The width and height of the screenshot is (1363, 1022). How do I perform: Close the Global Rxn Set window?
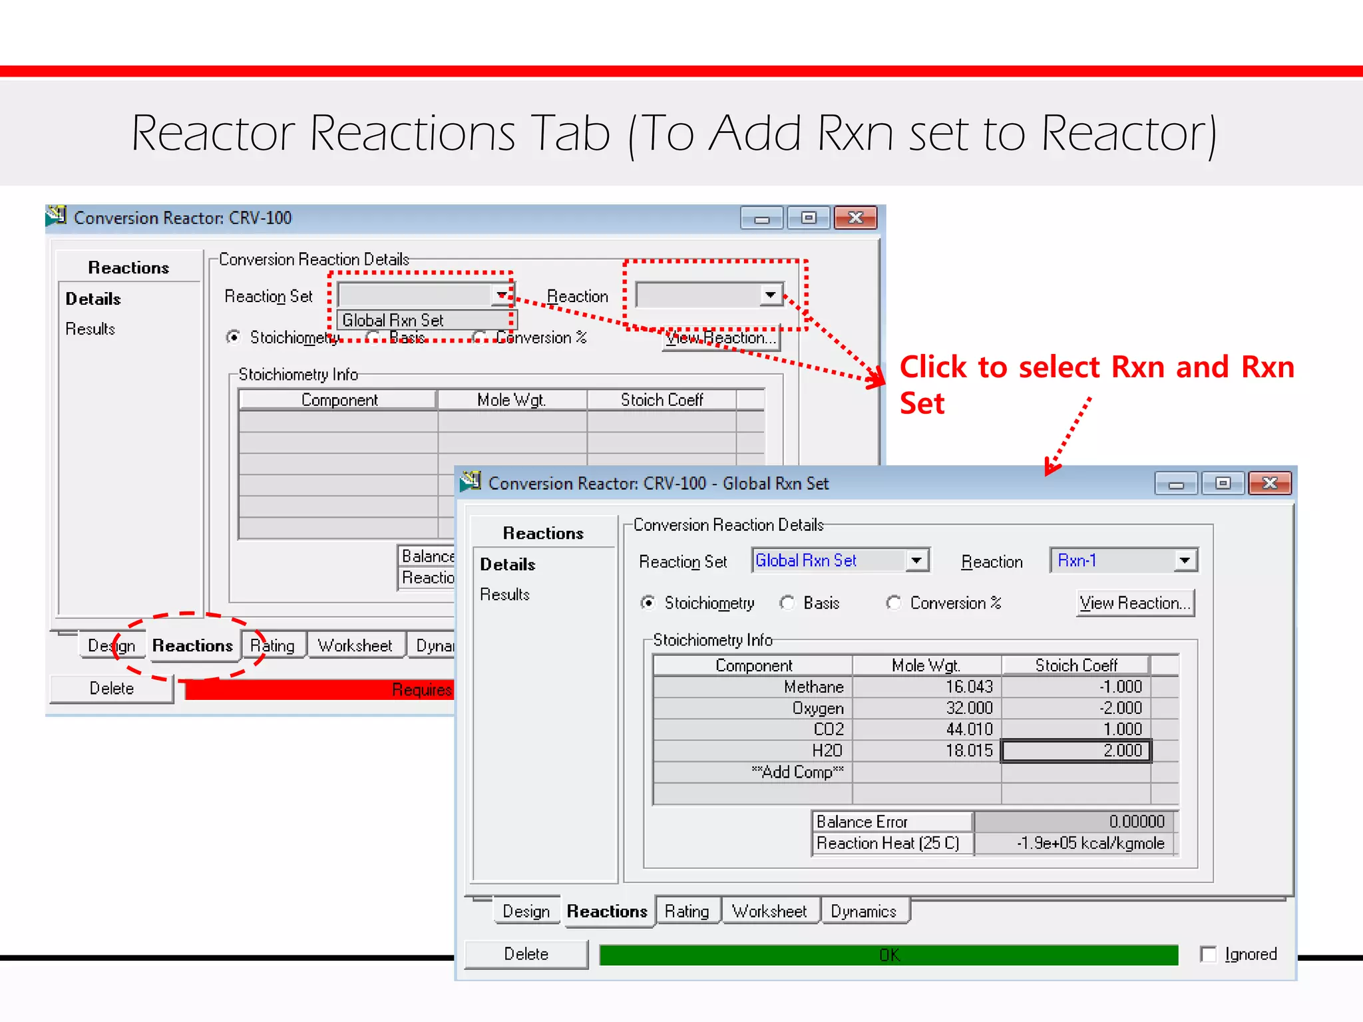tap(1270, 484)
